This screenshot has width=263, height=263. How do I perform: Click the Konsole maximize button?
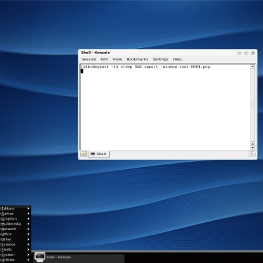(246, 53)
